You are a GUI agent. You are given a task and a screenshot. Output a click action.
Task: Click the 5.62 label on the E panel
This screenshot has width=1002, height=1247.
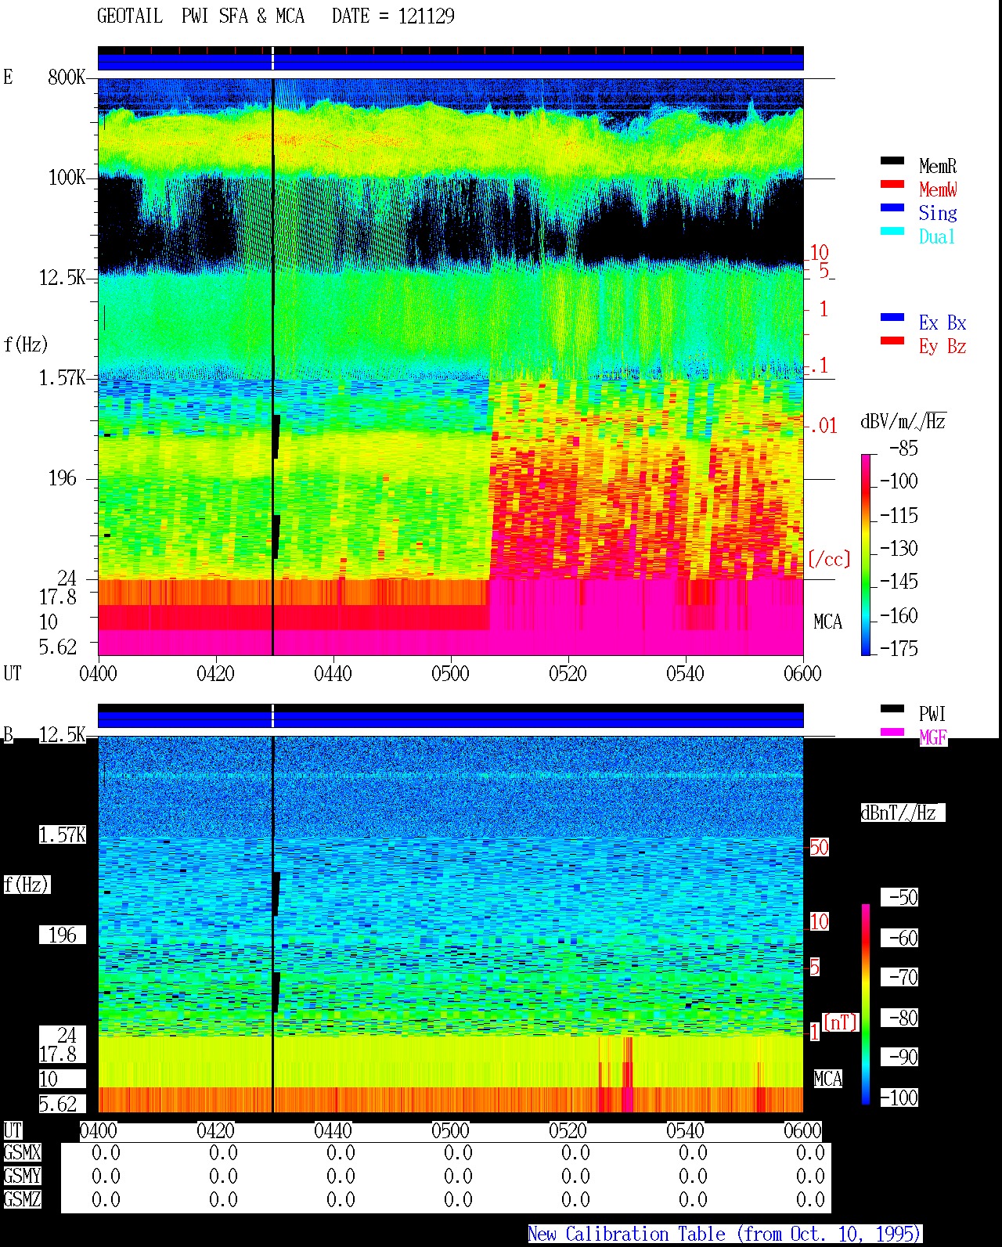[58, 647]
